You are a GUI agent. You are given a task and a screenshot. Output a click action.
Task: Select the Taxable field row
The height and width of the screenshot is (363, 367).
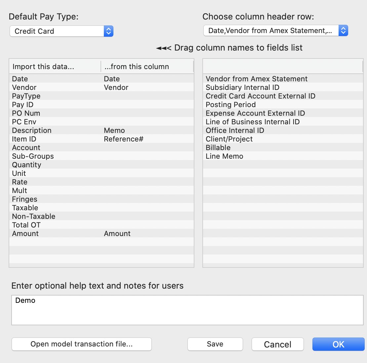[x=102, y=208]
